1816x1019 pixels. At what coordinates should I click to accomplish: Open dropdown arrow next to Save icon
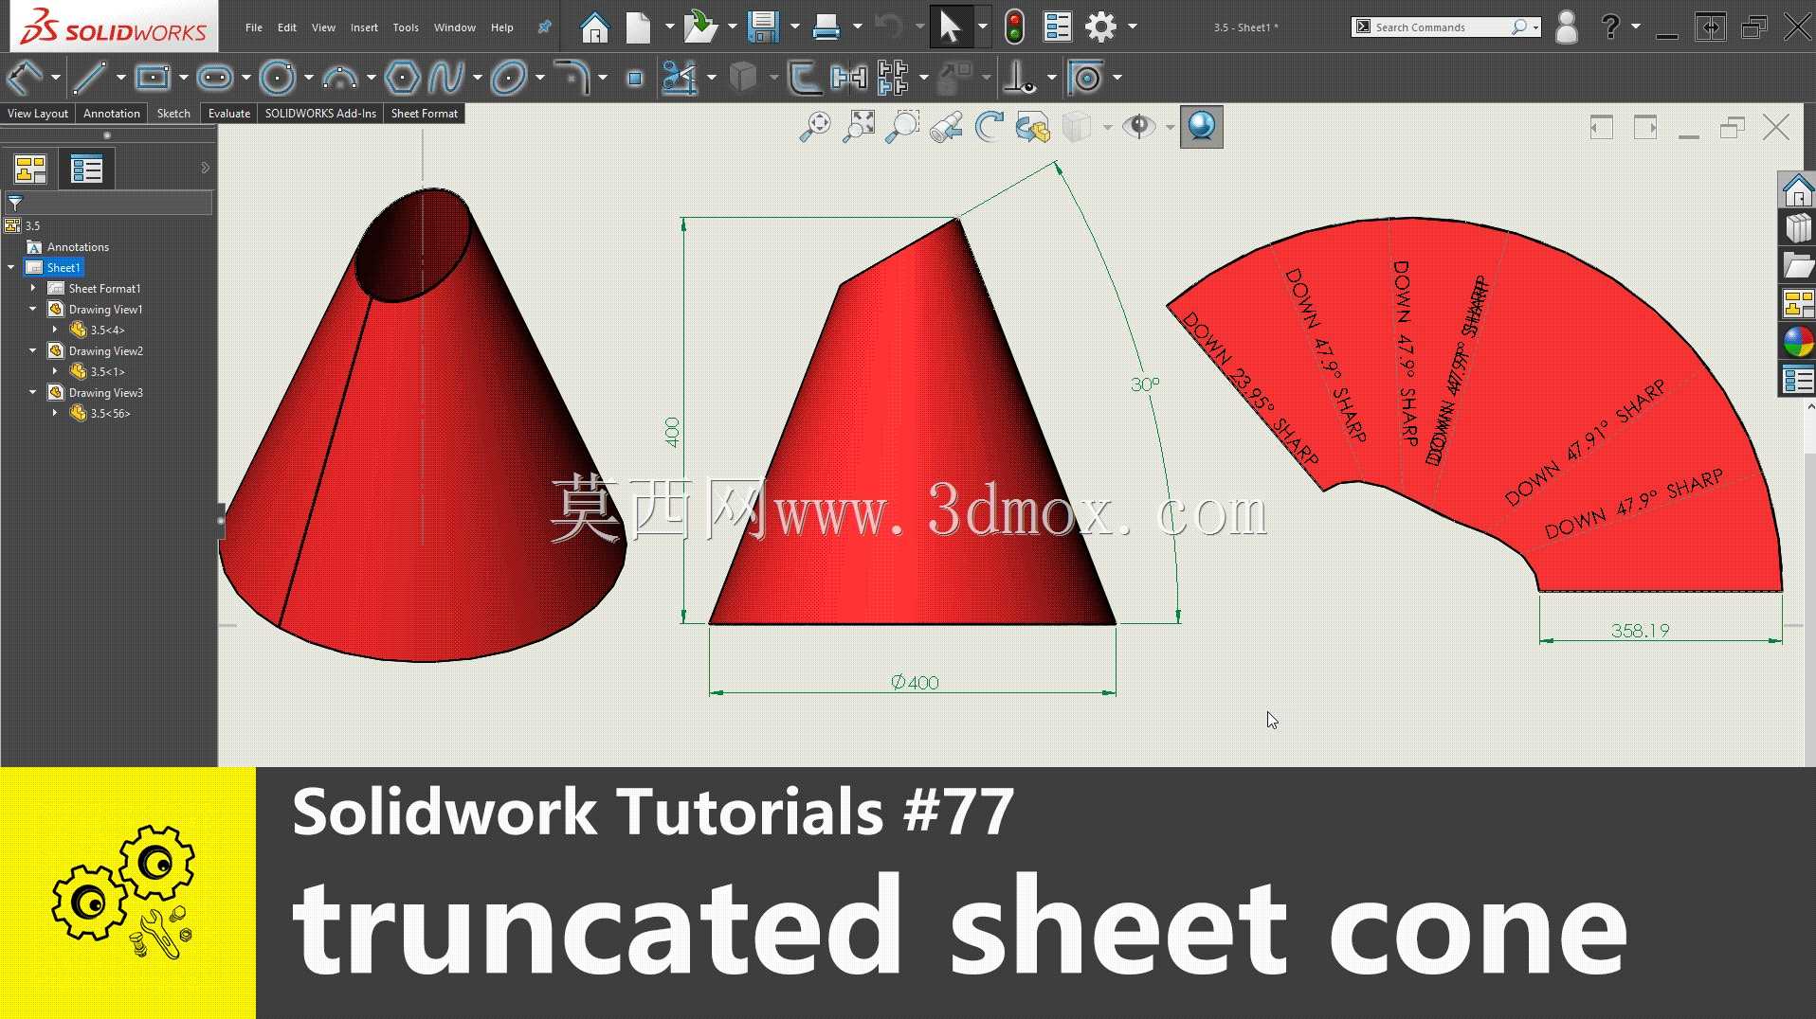794,27
